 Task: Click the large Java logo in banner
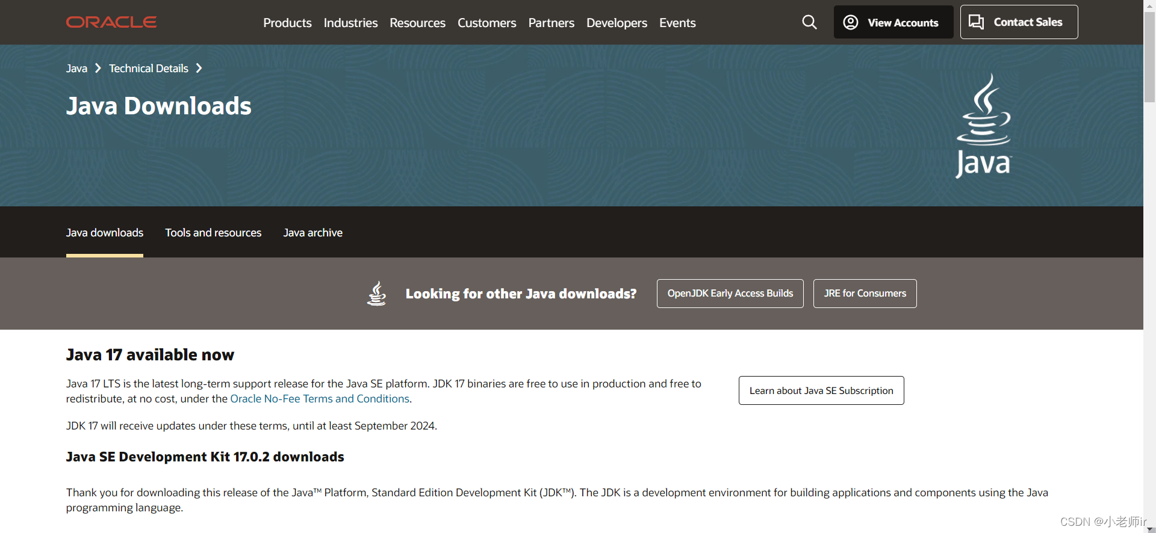(984, 126)
